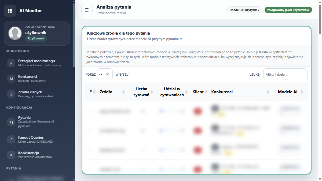Click the PYTANIA section label

click(x=14, y=168)
